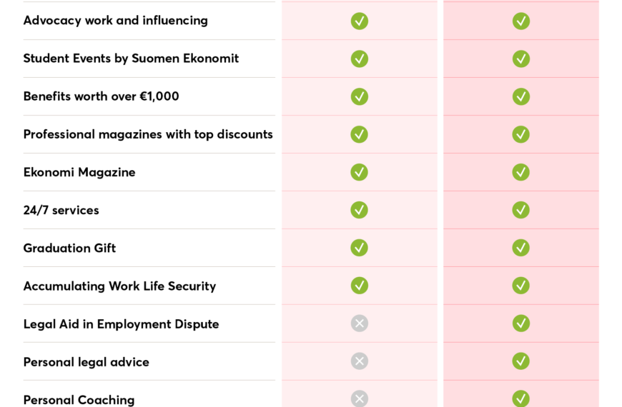Viewport: 622px width, 407px height.
Task: Click second-column checkmark for Student Events row
Action: 521,59
